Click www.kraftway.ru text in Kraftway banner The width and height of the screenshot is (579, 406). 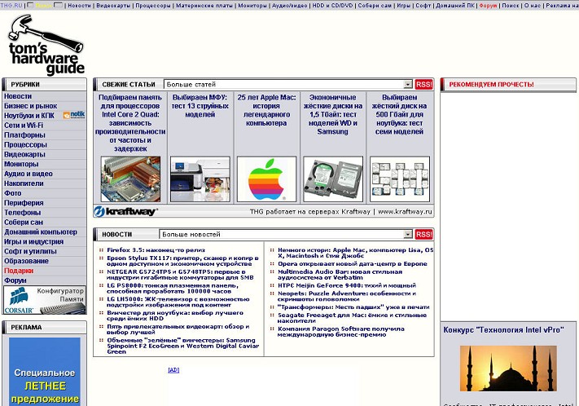pos(405,211)
